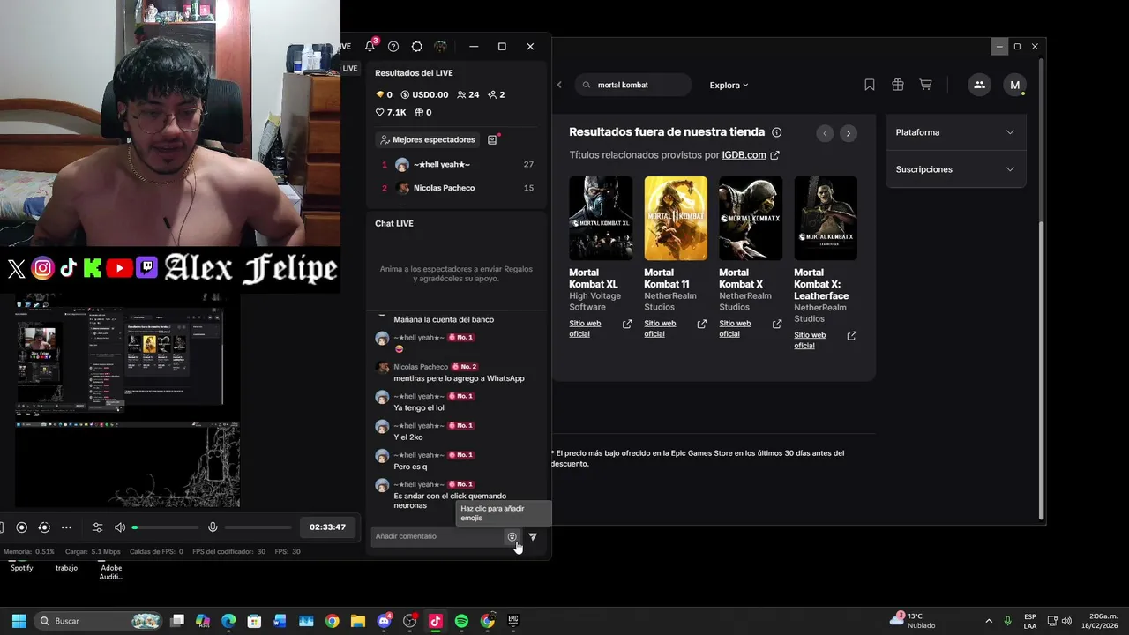Select viewer Nicolas Pacheco in ranking
1129x635 pixels.
[x=457, y=188]
